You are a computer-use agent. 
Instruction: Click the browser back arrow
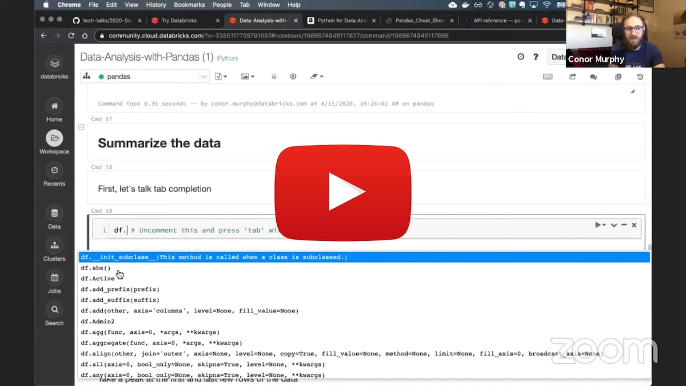(x=43, y=35)
